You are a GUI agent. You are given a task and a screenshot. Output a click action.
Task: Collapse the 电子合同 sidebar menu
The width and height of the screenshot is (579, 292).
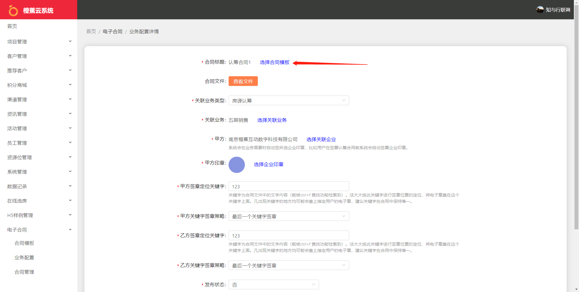(39, 230)
